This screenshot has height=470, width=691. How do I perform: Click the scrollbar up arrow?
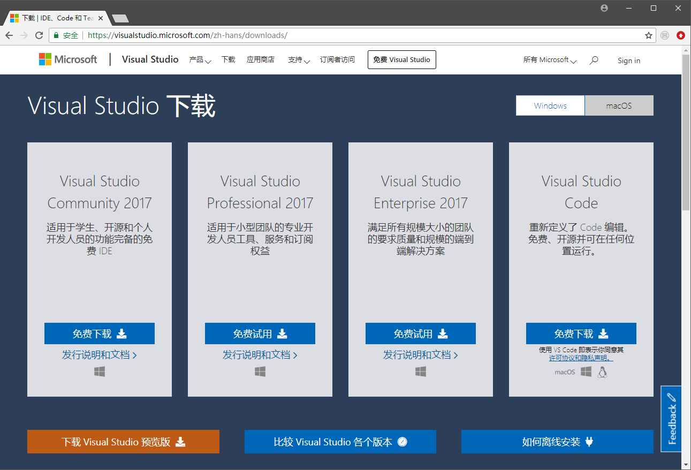pos(686,50)
